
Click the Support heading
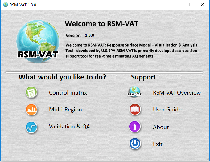[x=143, y=77]
